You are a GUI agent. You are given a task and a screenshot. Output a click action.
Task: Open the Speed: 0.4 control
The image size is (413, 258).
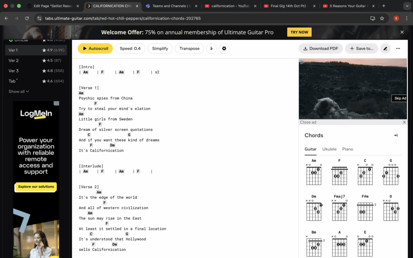[x=130, y=48]
